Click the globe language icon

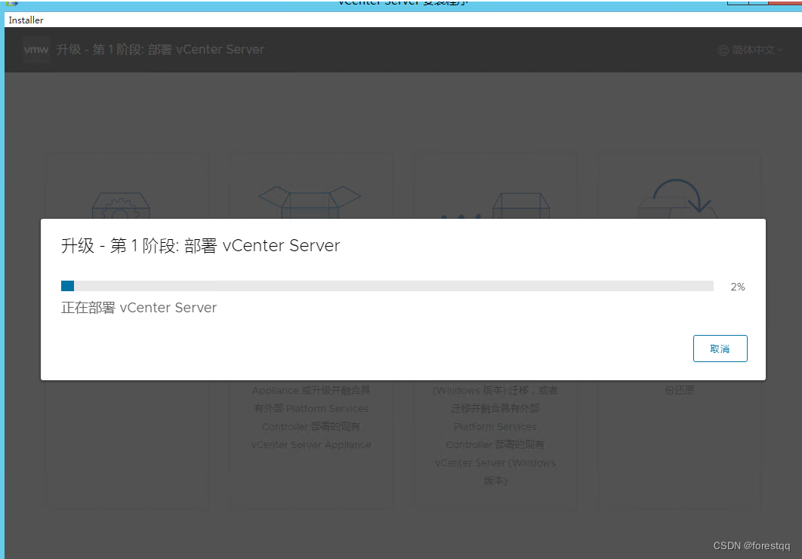click(723, 50)
